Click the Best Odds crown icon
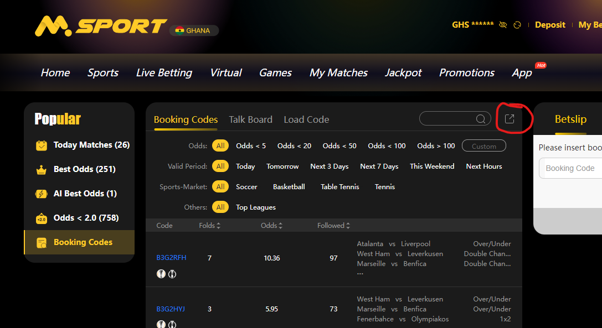602x328 pixels. click(42, 170)
